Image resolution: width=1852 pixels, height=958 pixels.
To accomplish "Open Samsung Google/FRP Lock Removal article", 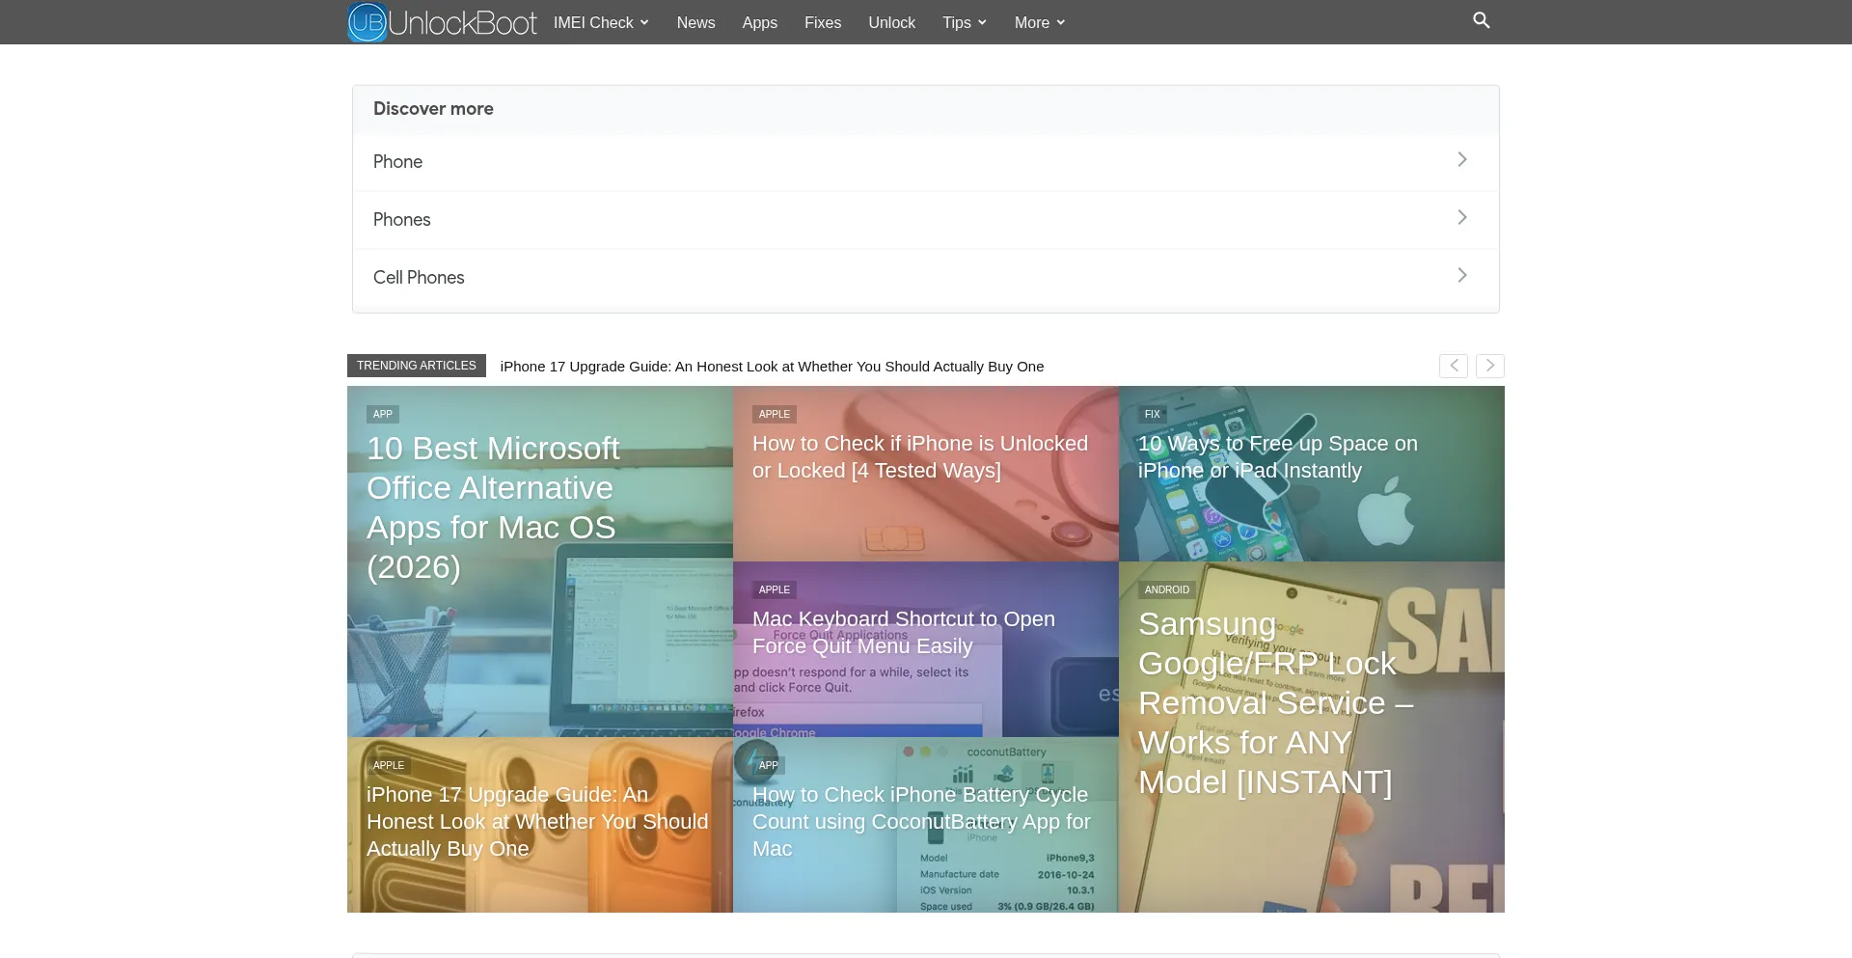I will click(x=1276, y=703).
